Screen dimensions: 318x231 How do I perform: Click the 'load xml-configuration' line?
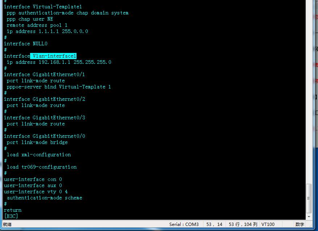pyautogui.click(x=39, y=155)
